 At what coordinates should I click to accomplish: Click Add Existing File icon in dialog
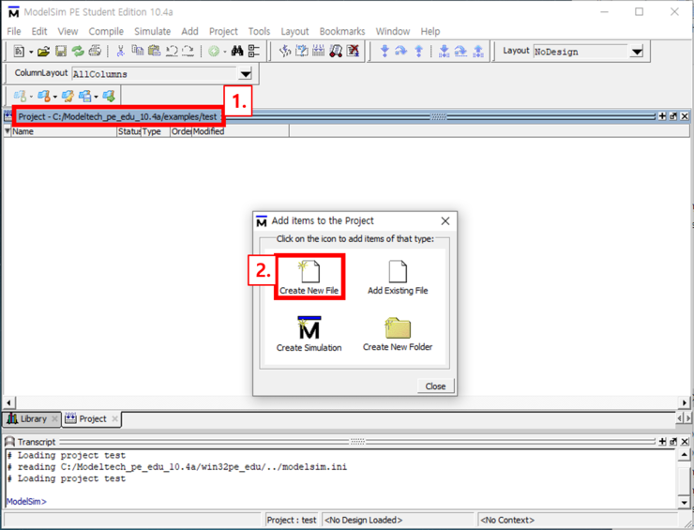click(x=398, y=277)
